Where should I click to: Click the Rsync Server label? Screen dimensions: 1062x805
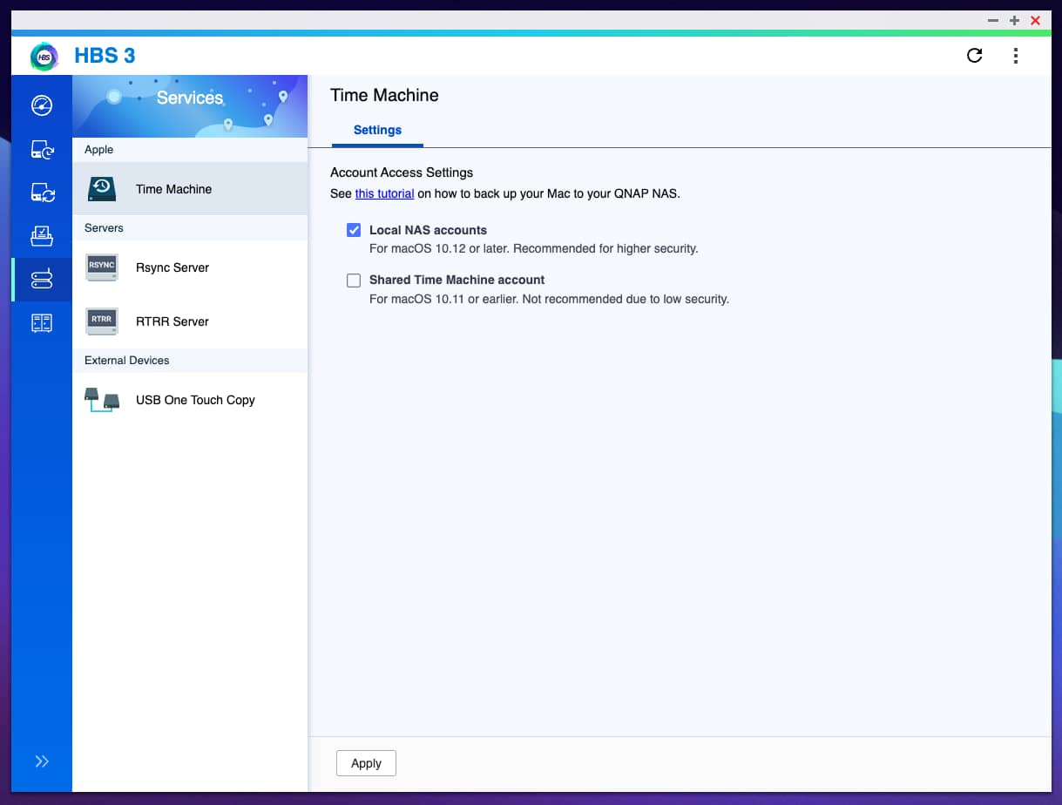(172, 267)
